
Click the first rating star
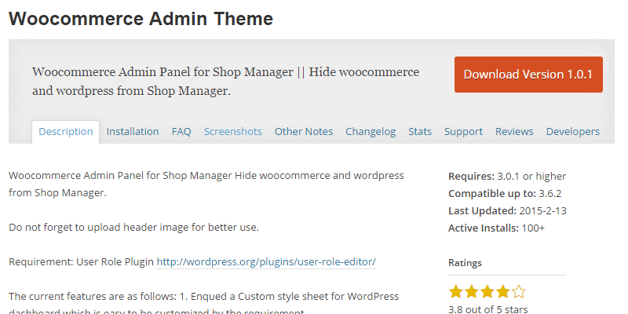click(x=456, y=292)
